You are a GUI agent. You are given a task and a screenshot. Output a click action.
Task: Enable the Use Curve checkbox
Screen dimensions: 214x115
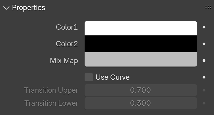(89, 77)
